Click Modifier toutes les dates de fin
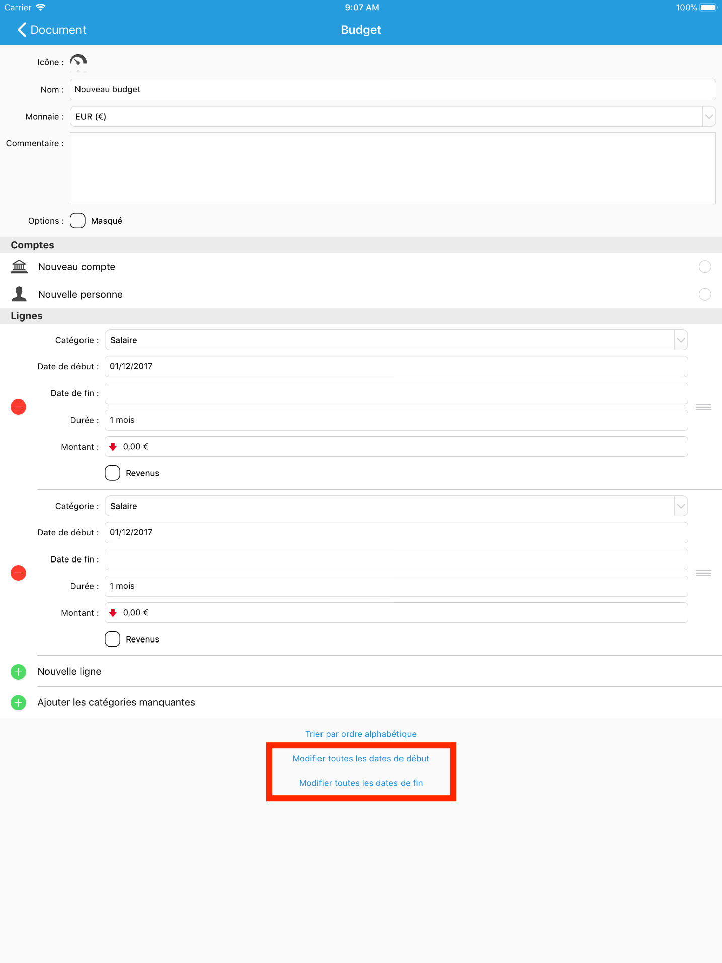This screenshot has width=722, height=963. click(361, 783)
